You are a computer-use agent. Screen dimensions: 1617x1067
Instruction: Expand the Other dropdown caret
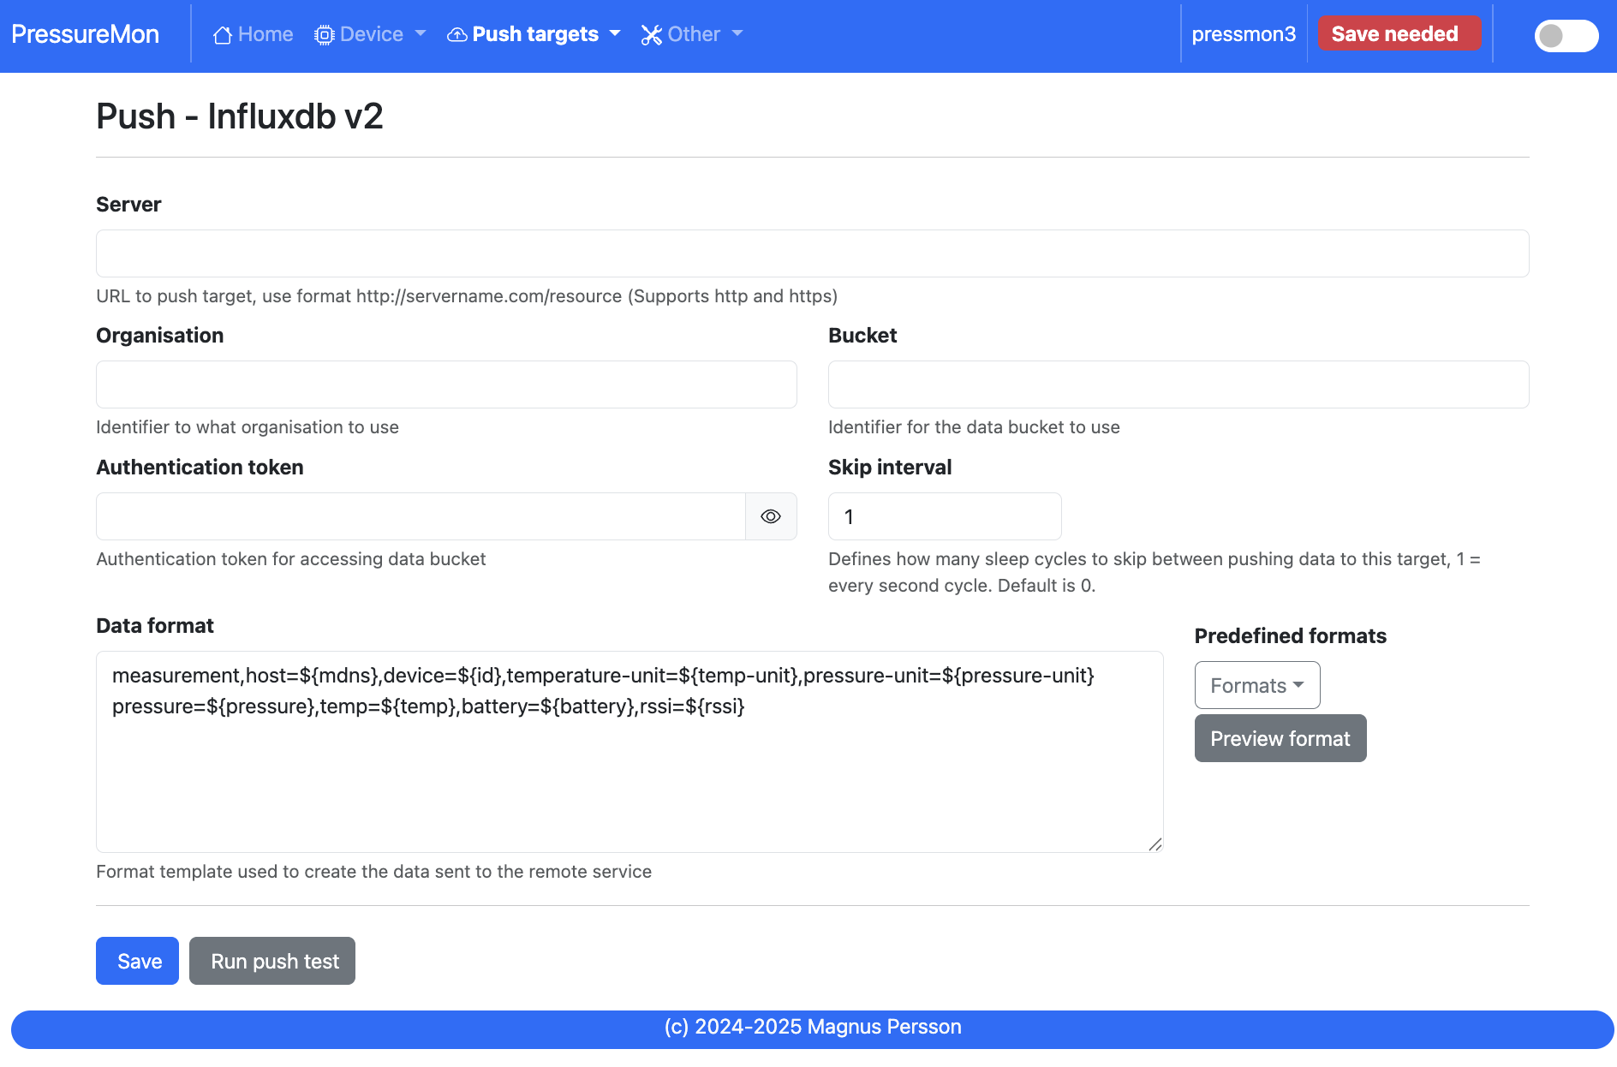pos(737,33)
